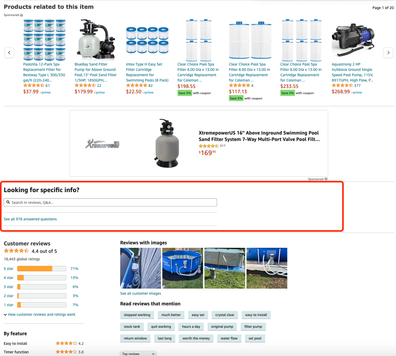Open Clear Choice Pool Spa link priced $233.55
The width and height of the screenshot is (396, 356).
pos(301,72)
